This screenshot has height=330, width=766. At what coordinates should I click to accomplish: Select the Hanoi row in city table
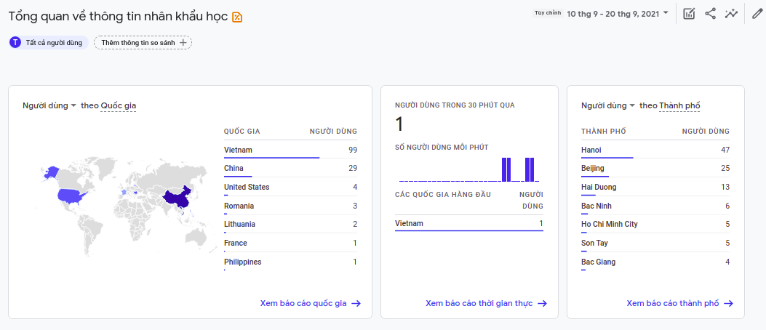pos(655,150)
